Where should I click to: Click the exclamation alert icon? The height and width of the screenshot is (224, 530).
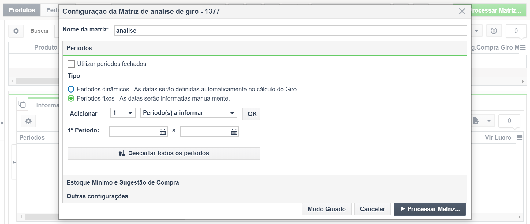coord(494,31)
